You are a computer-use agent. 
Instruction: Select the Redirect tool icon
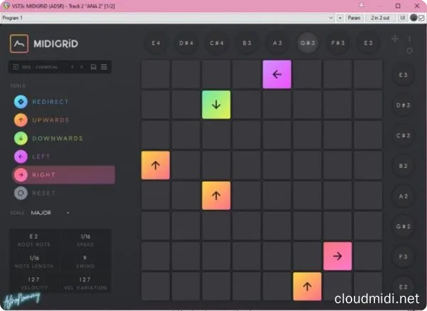20,102
